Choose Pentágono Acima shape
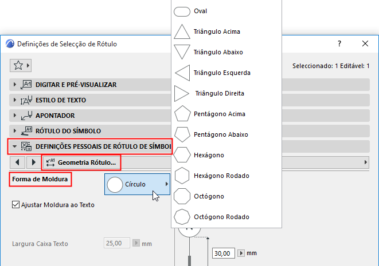 [226, 114]
